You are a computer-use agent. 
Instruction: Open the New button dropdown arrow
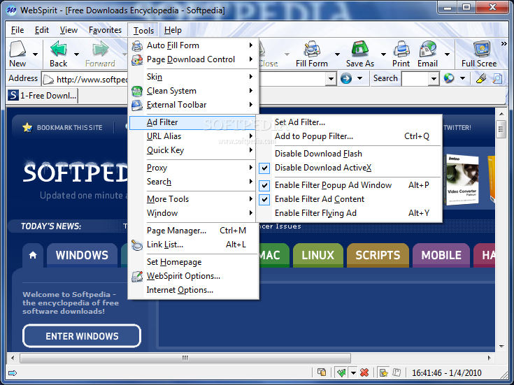coord(35,54)
